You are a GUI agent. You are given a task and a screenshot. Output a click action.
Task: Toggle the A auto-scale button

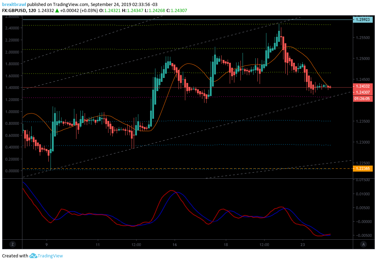(363, 245)
